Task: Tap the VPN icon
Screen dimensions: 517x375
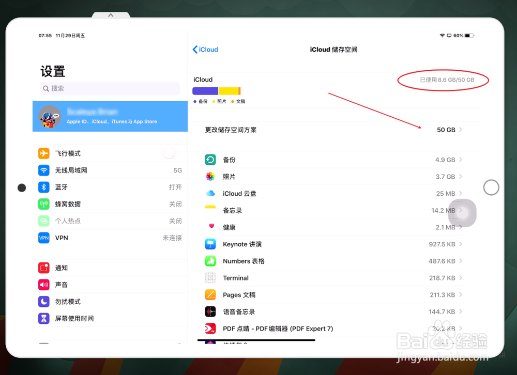Action: tap(44, 238)
